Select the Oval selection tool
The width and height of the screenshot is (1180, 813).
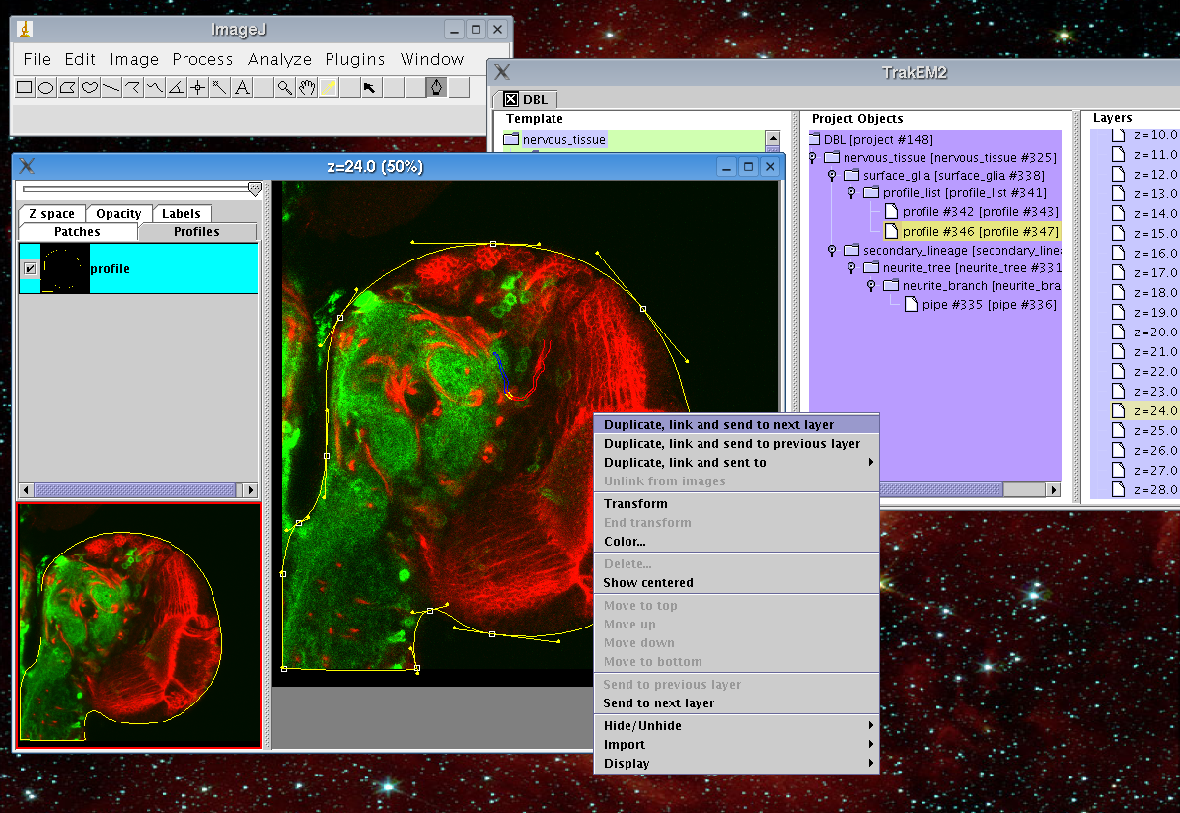coord(46,88)
